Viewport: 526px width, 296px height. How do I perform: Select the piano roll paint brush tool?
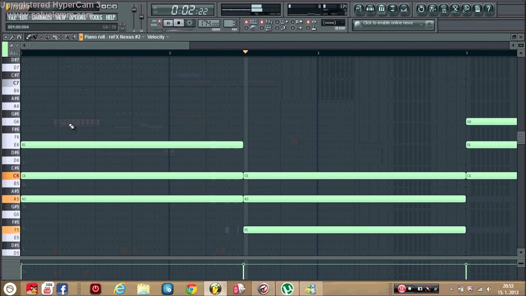click(x=35, y=37)
